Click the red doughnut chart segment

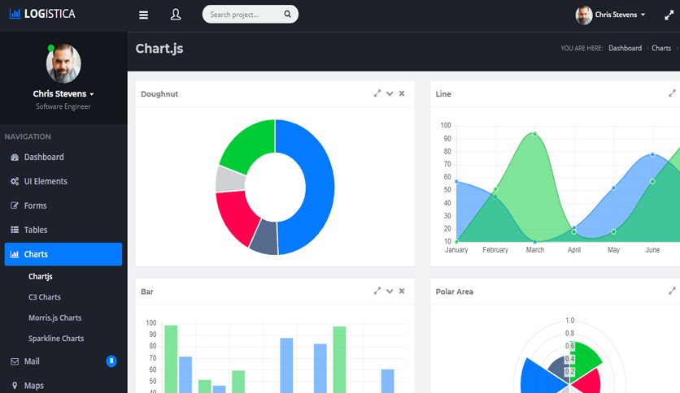coord(237,217)
